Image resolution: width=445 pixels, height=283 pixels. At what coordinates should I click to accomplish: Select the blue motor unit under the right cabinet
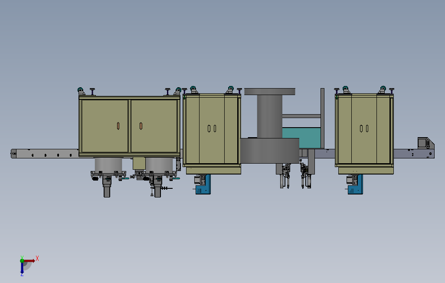click(x=355, y=184)
